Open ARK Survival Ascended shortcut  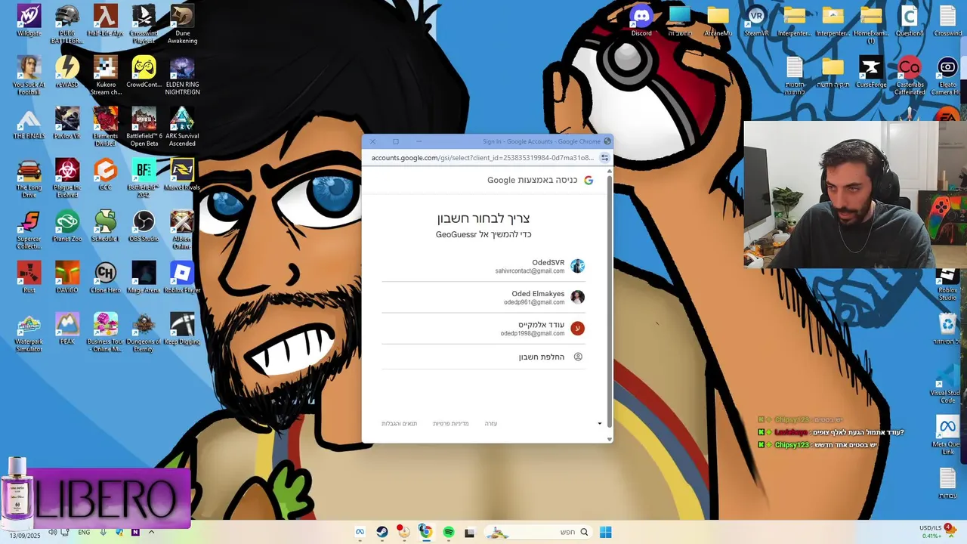tap(182, 126)
